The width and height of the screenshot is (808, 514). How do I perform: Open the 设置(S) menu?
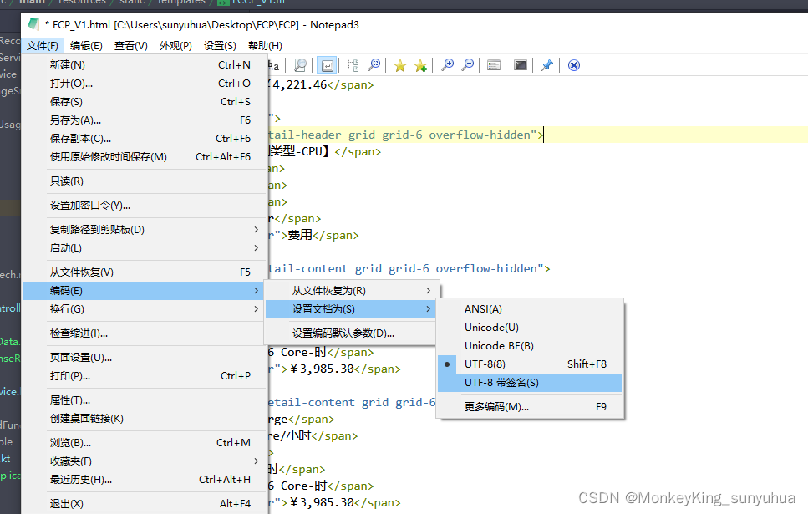tap(220, 46)
